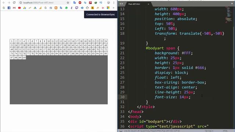Go forward in the browser

(9, 3)
